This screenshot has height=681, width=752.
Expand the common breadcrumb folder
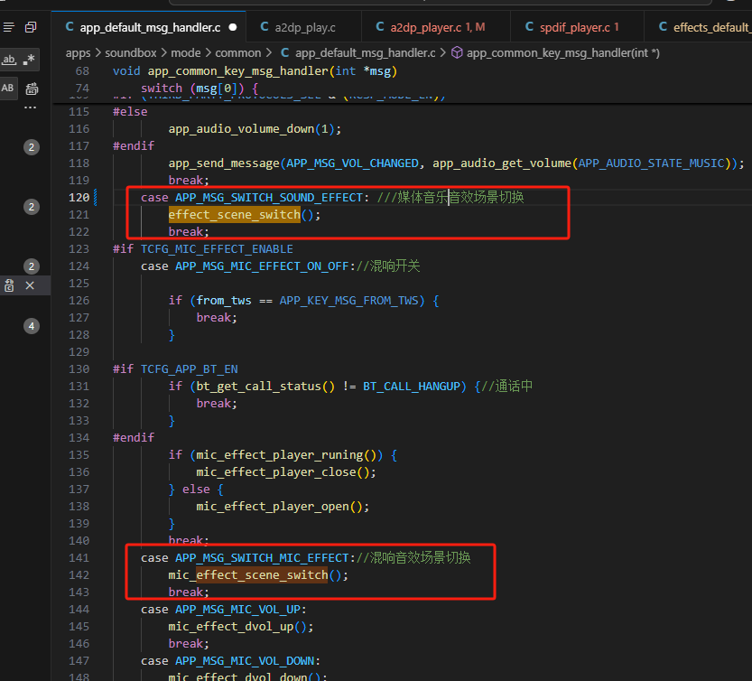click(238, 52)
